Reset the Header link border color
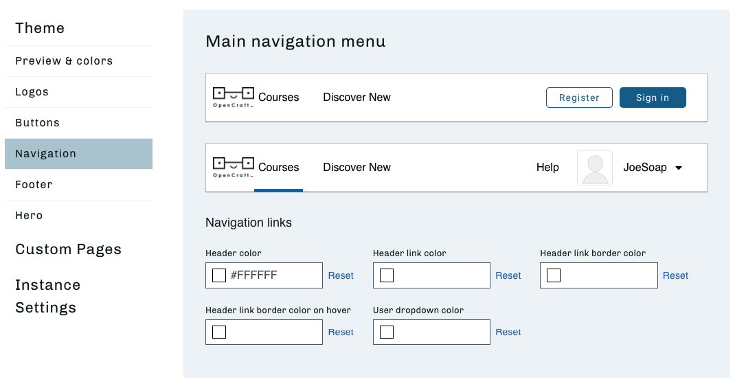The image size is (735, 386). [x=675, y=275]
